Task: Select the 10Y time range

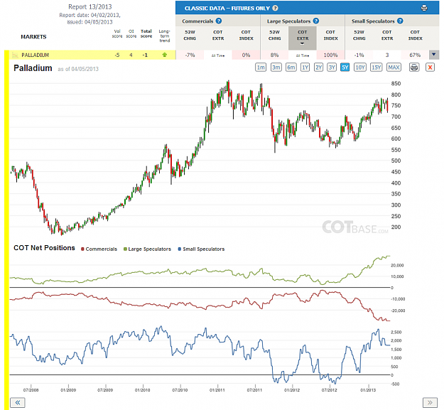Action: point(360,68)
